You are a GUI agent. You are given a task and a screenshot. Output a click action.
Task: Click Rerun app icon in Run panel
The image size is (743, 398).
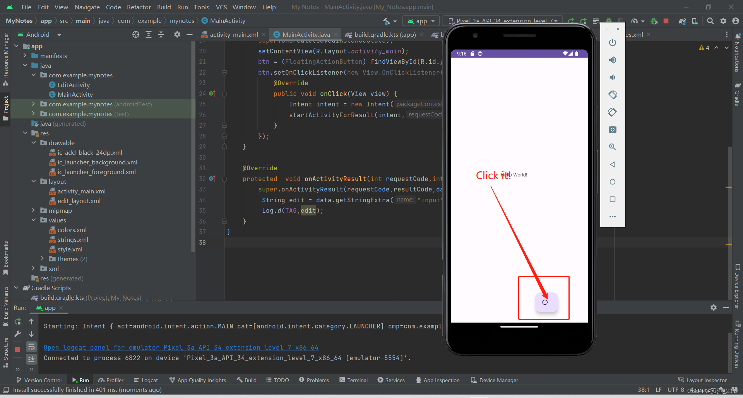[17, 321]
